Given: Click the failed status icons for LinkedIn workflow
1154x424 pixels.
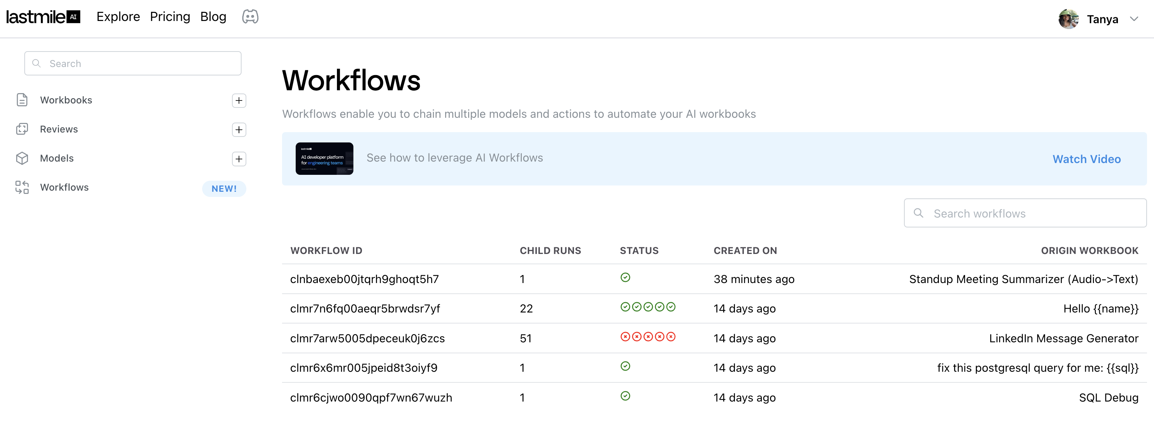Looking at the screenshot, I should [x=647, y=337].
